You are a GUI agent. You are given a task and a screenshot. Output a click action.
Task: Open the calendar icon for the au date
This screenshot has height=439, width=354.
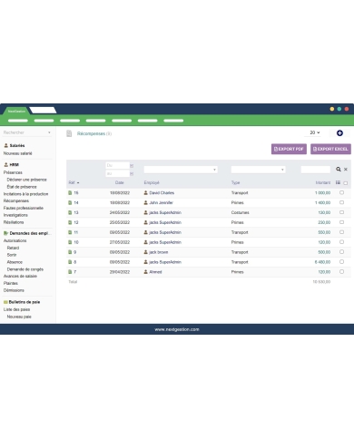[x=132, y=174]
